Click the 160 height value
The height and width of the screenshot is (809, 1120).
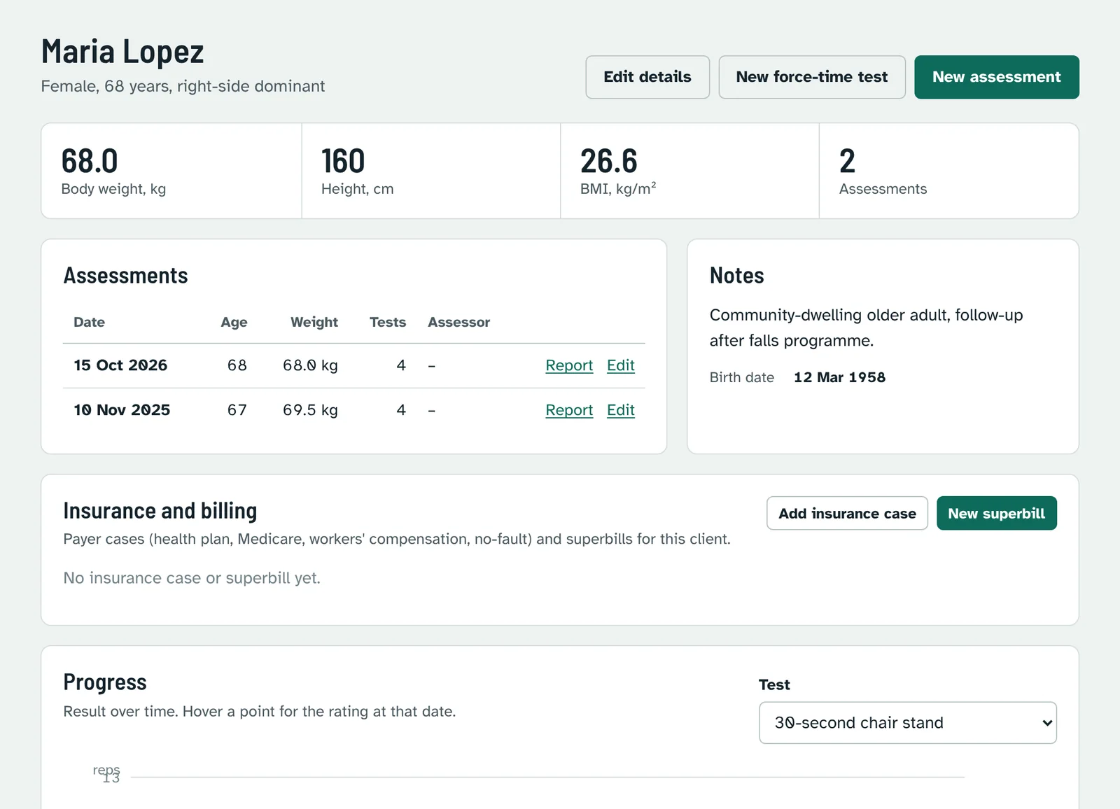point(343,161)
